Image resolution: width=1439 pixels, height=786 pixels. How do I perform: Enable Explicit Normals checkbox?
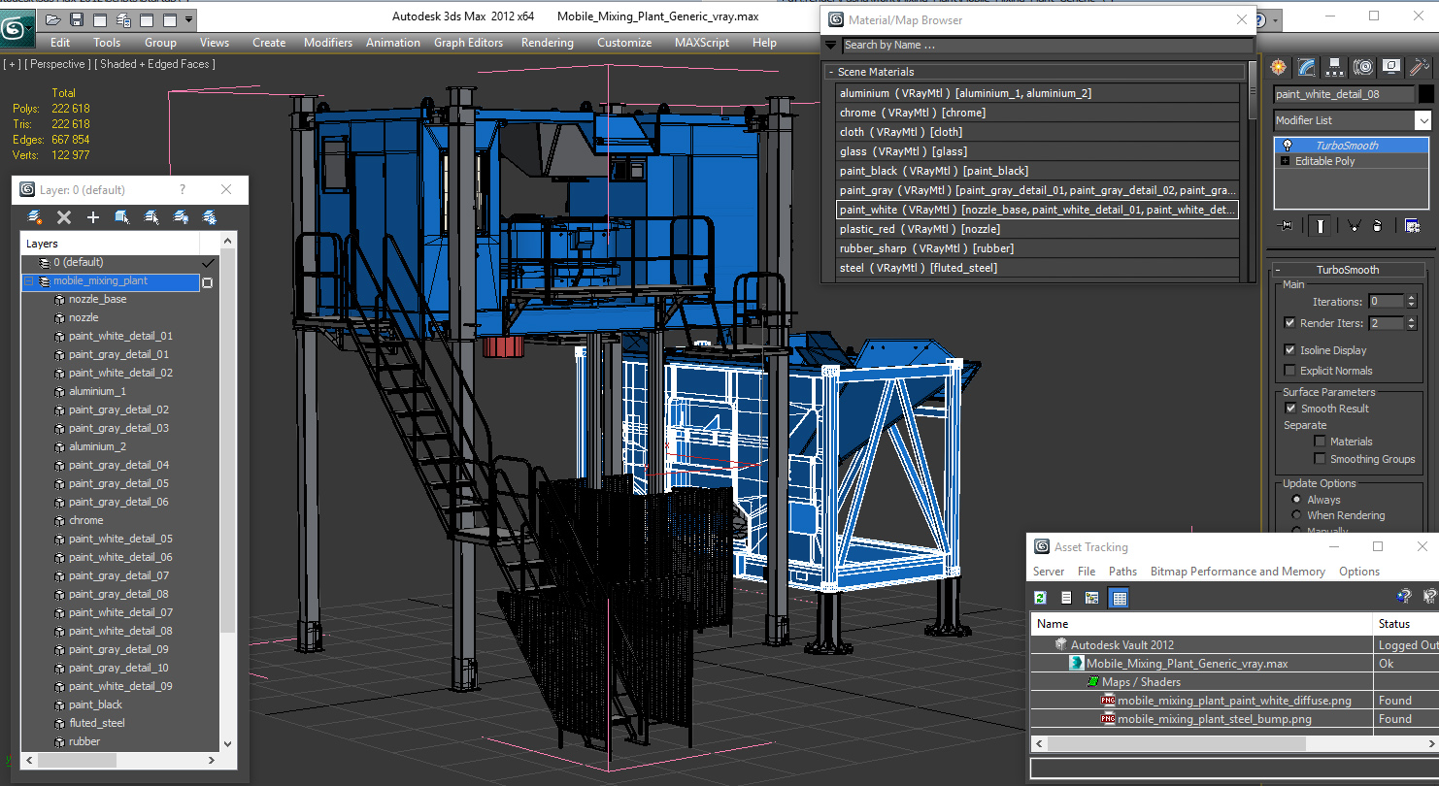tap(1289, 371)
